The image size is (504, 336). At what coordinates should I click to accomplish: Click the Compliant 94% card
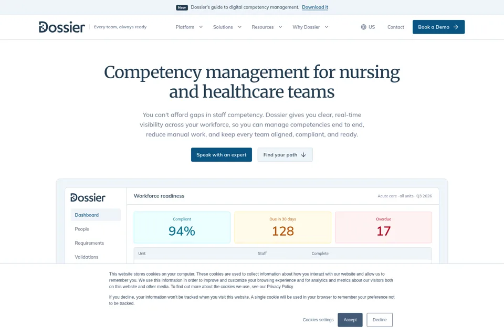pos(182,227)
